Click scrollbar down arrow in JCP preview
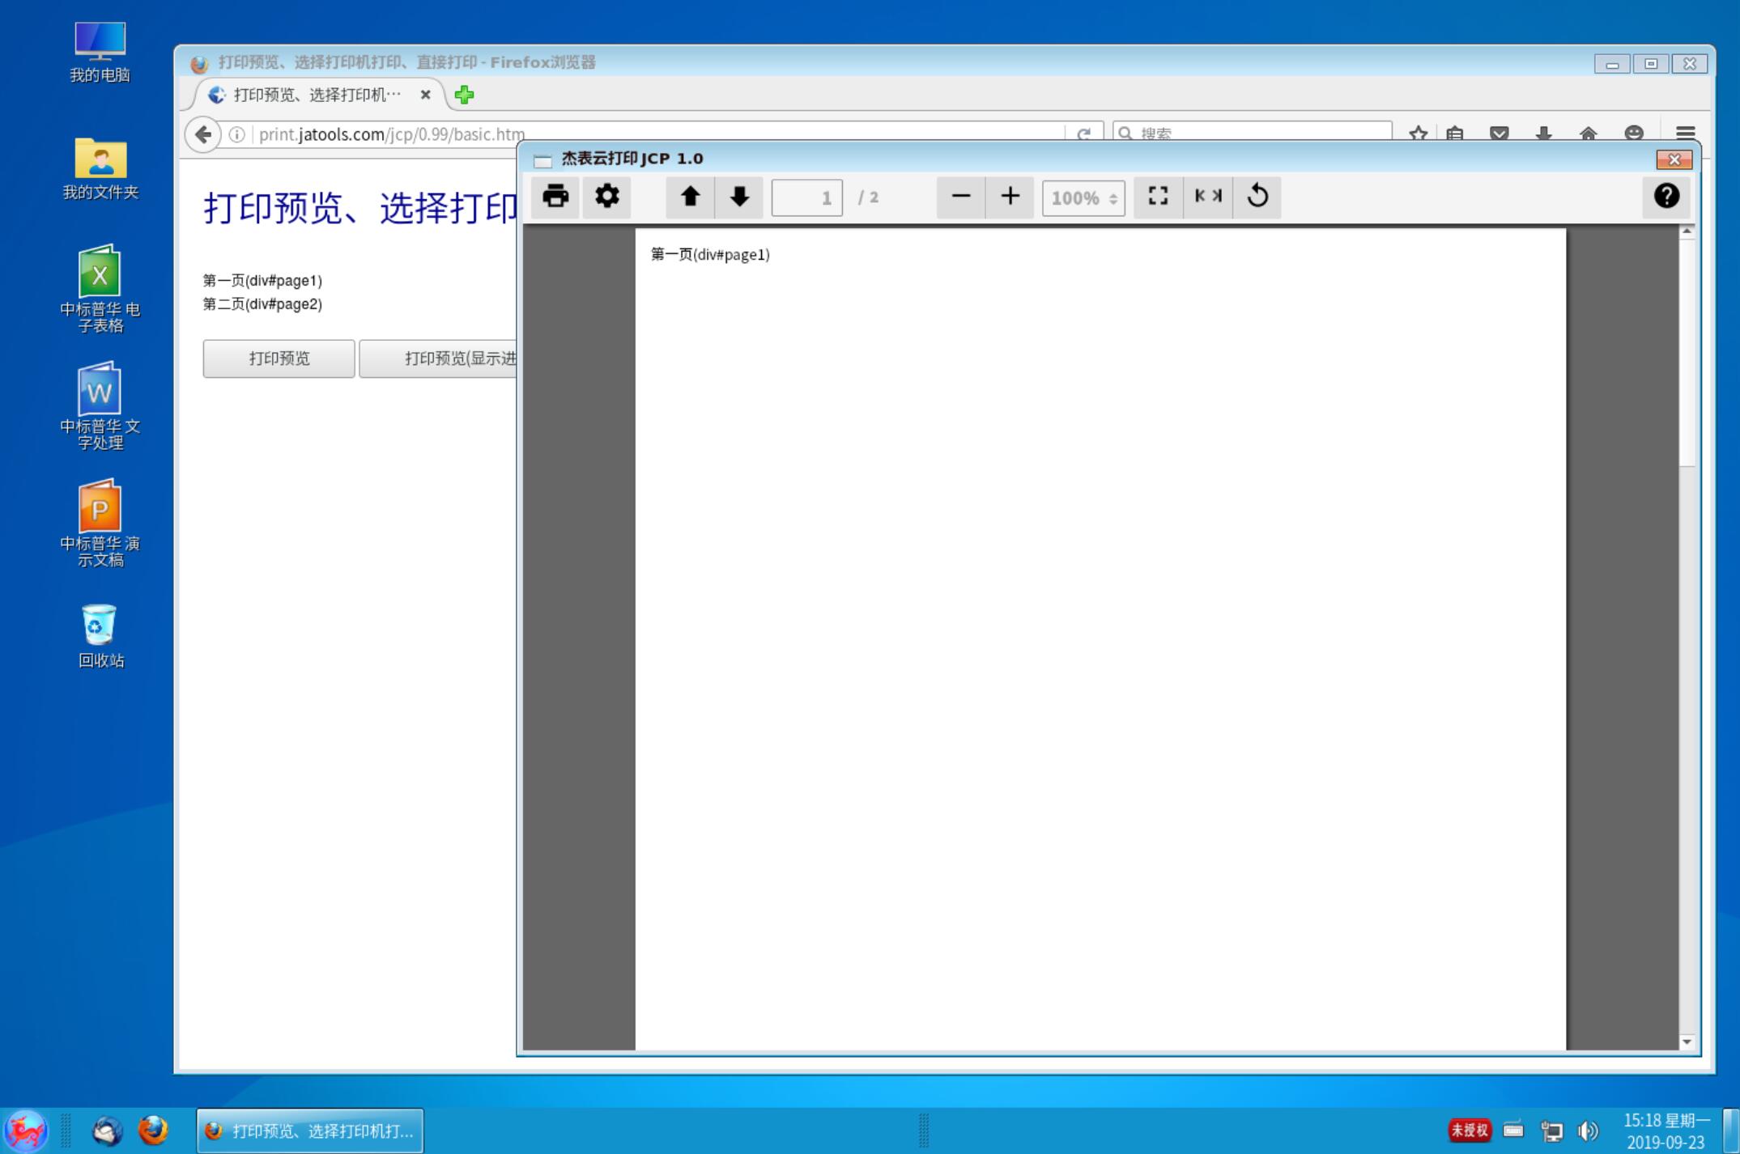The image size is (1740, 1154). tap(1687, 1042)
